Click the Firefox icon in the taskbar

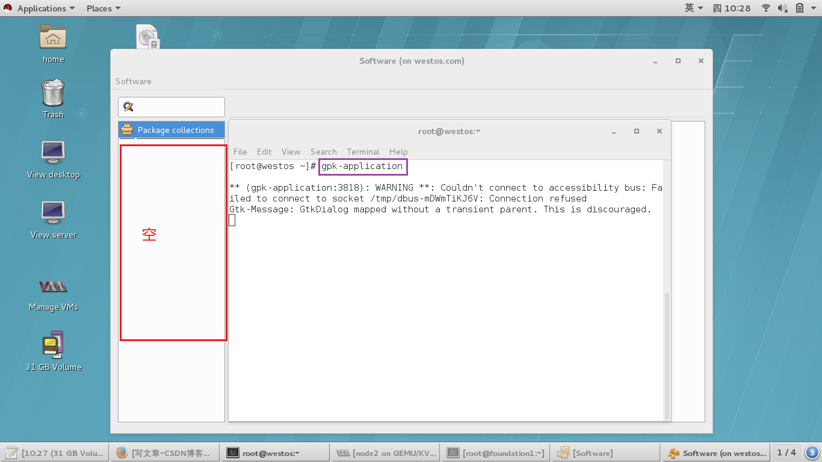point(122,452)
